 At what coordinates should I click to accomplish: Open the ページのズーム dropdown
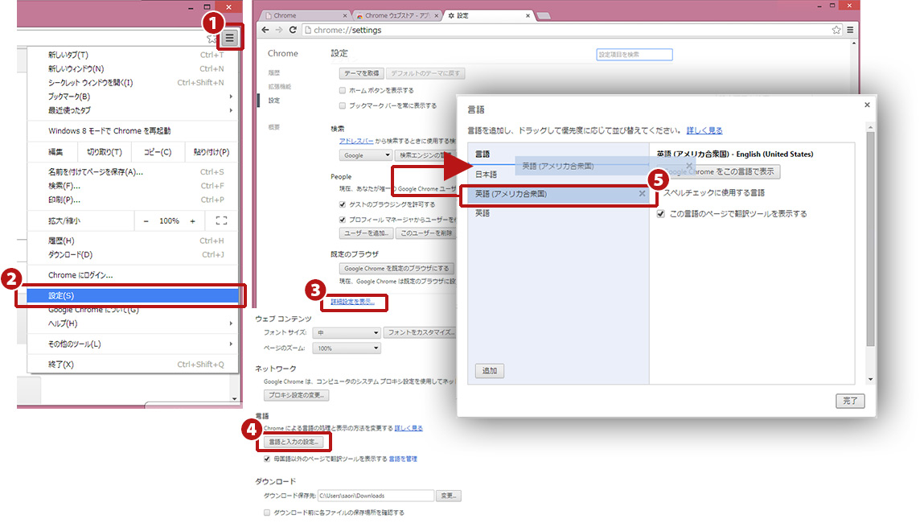coord(347,348)
